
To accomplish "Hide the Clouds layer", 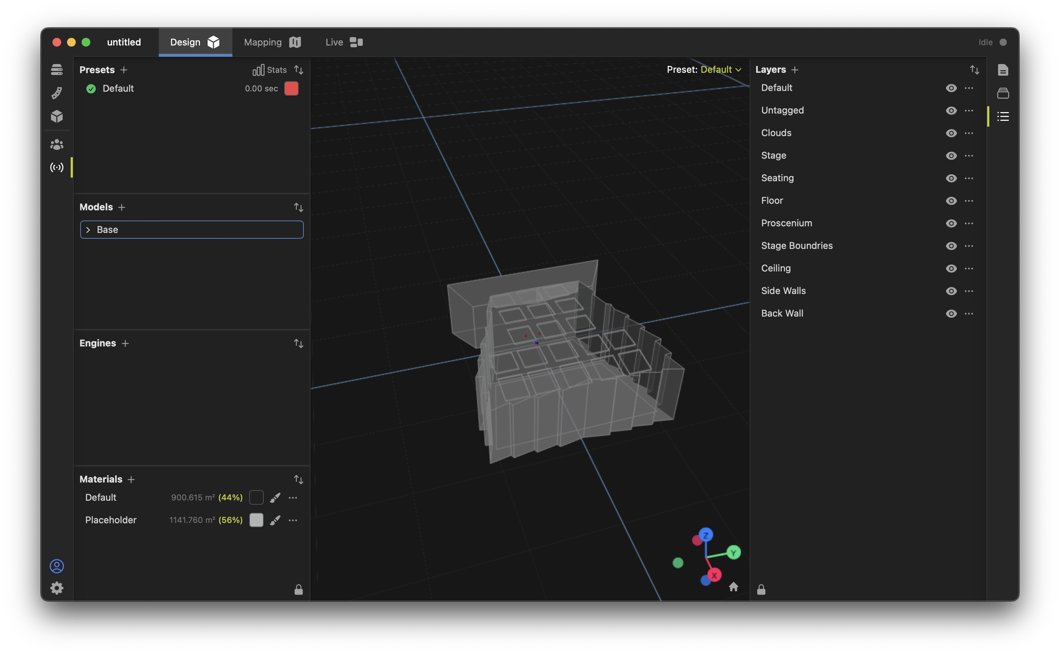I will [951, 133].
